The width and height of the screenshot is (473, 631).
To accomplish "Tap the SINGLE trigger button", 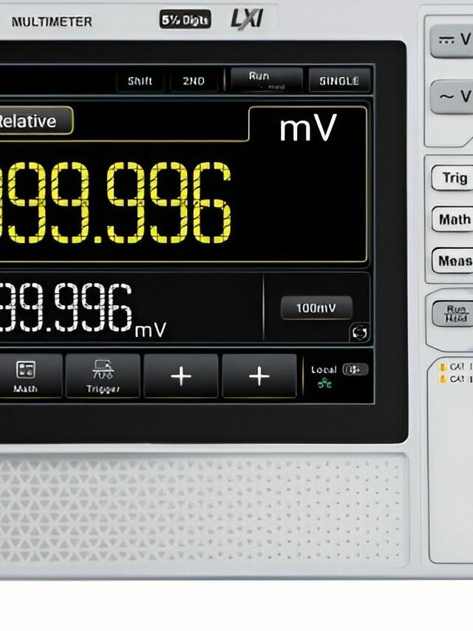I will [x=339, y=81].
